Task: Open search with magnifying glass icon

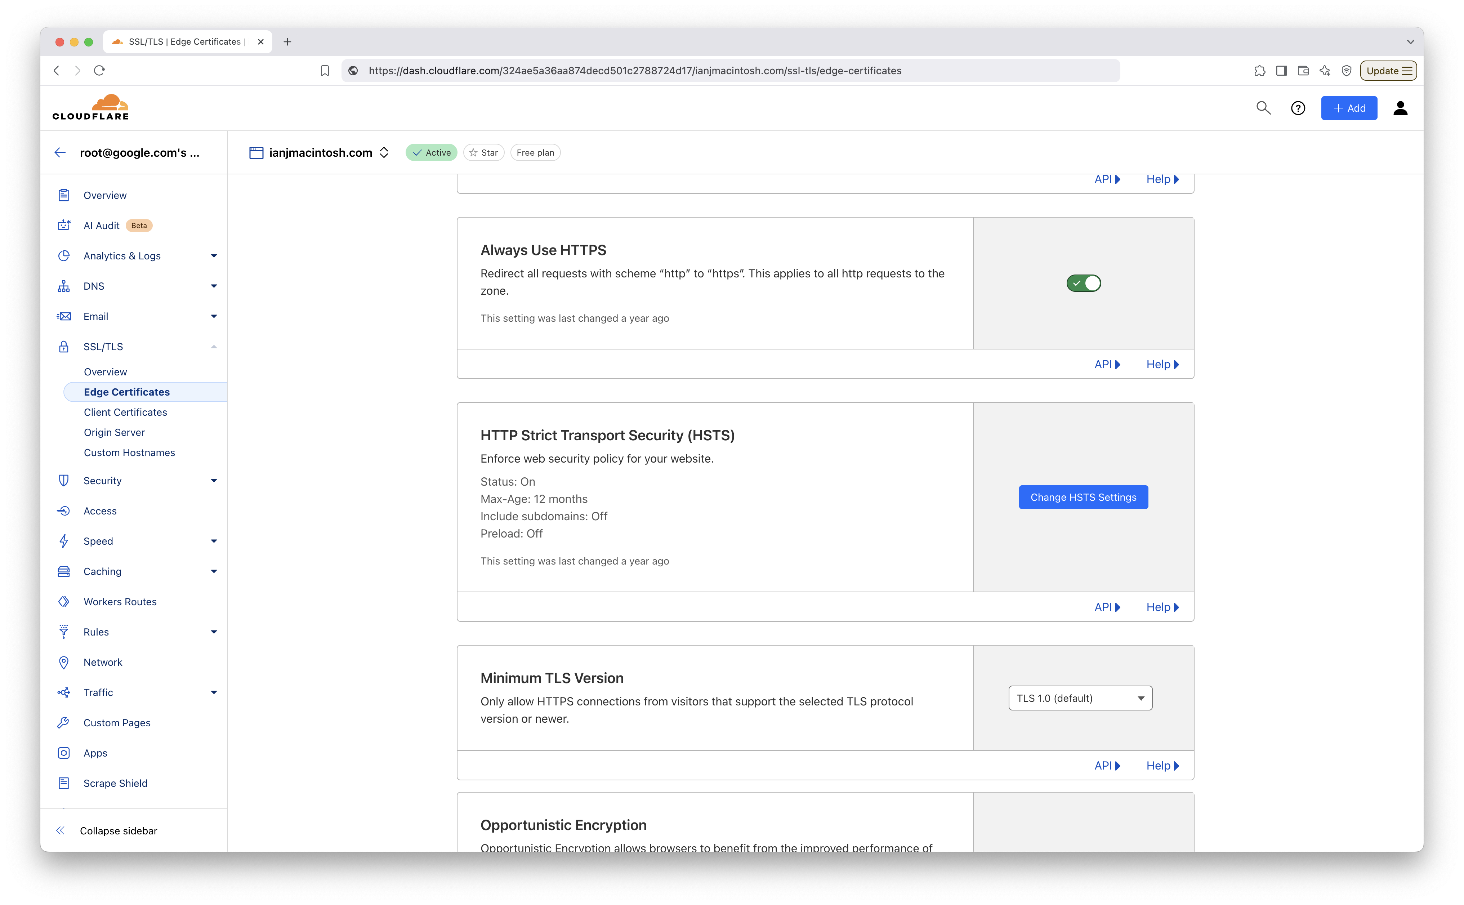Action: point(1263,108)
